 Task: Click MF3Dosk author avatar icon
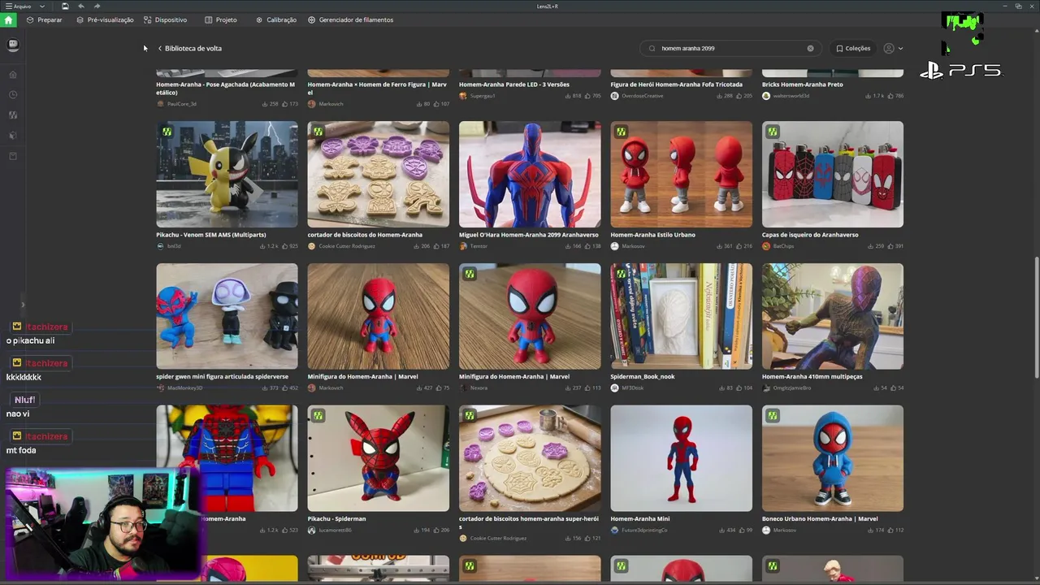point(615,388)
